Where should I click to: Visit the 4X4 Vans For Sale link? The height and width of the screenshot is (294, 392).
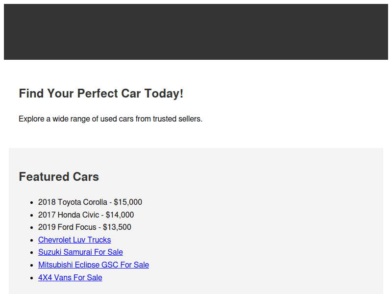[70, 277]
